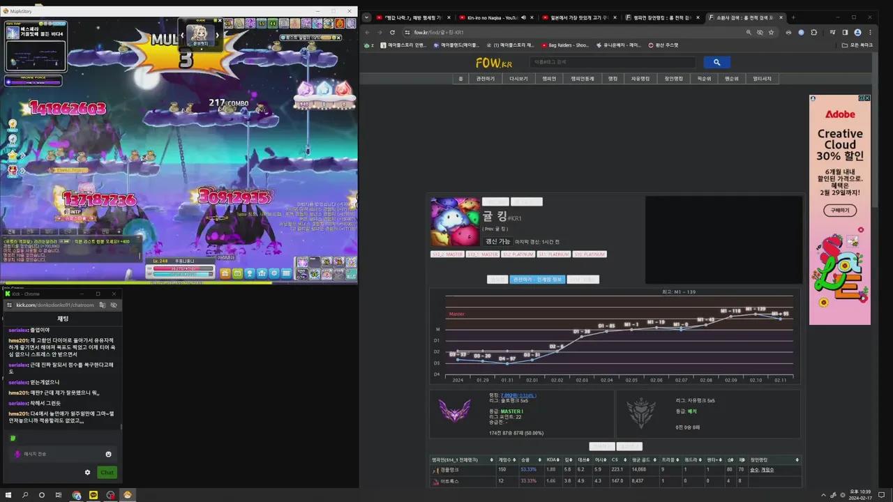Click the unranked flex emblem
893x502 pixels.
(640, 413)
